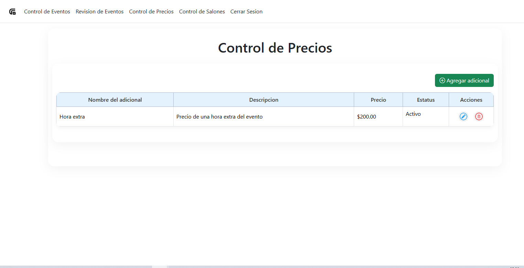Select Cerrar Sesion to log out

tap(247, 12)
